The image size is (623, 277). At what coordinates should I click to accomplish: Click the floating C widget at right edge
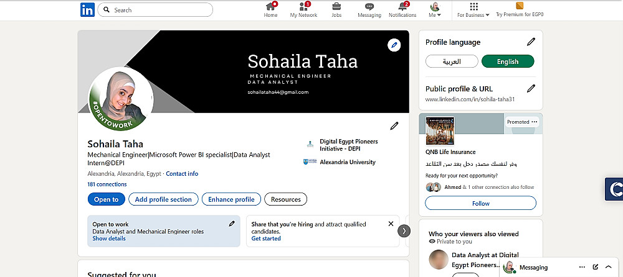pyautogui.click(x=614, y=189)
